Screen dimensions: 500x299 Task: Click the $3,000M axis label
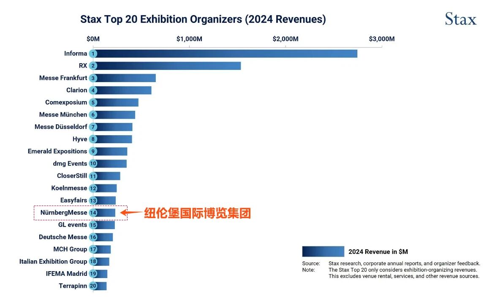(x=381, y=39)
